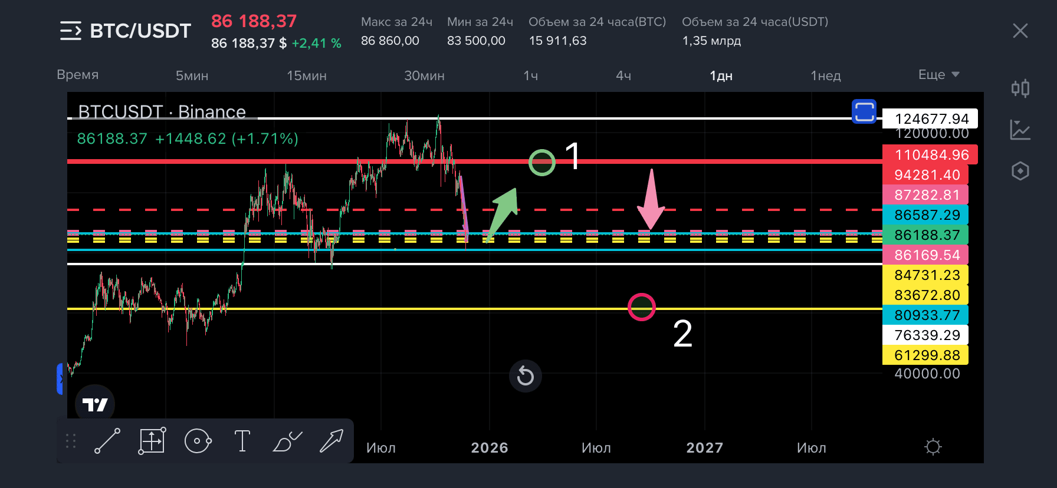Select the 1нед timeframe
This screenshot has width=1057, height=488.
point(826,75)
